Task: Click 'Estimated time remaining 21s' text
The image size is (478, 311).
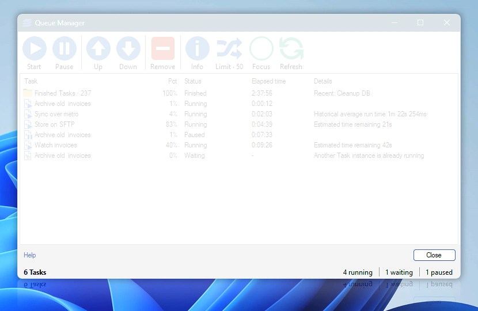Action: click(x=352, y=124)
